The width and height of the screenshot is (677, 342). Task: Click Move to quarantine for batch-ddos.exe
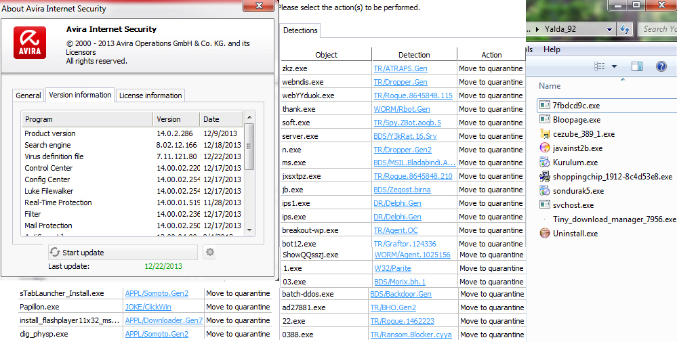click(492, 294)
